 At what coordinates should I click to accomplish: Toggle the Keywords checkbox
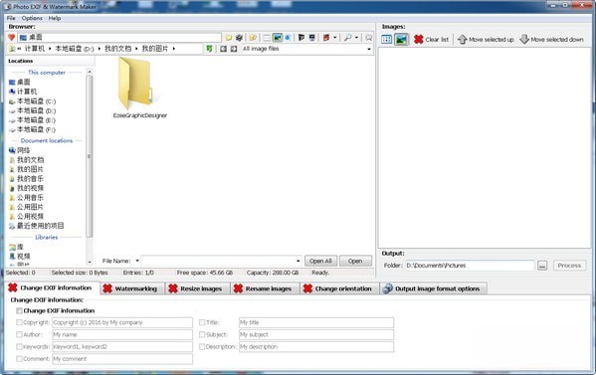pos(19,346)
